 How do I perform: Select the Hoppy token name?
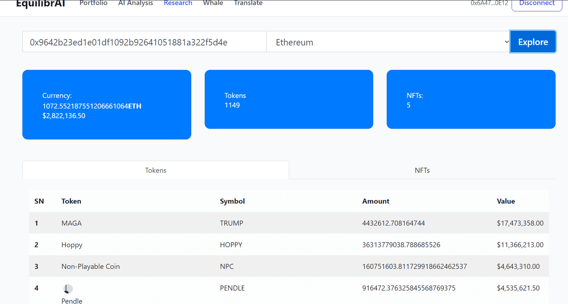(x=72, y=245)
